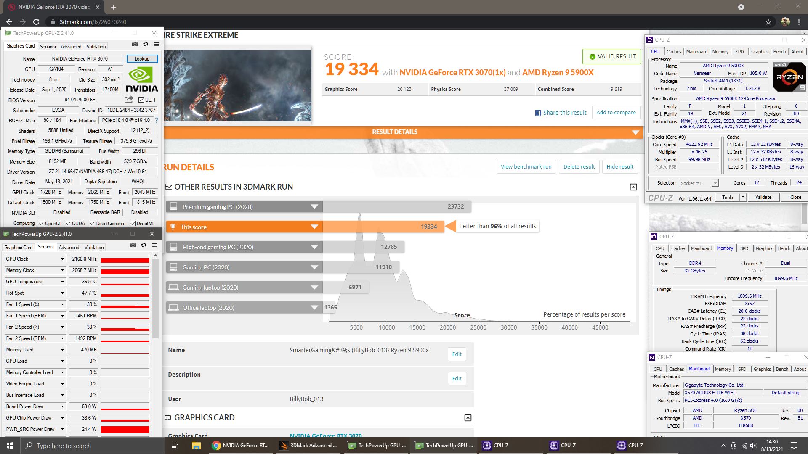Image resolution: width=808 pixels, height=454 pixels.
Task: Open SPD tab in CPU-Z Memory window
Action: [x=744, y=248]
